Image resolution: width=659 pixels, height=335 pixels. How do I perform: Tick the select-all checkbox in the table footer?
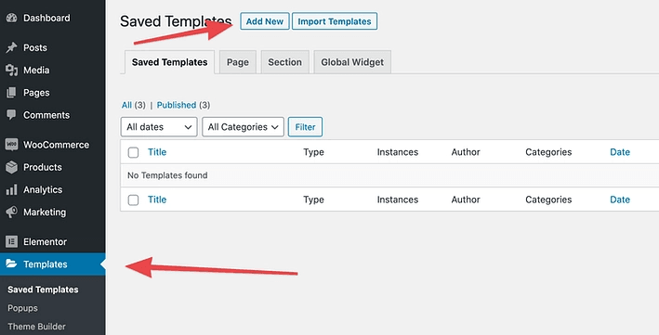[133, 200]
